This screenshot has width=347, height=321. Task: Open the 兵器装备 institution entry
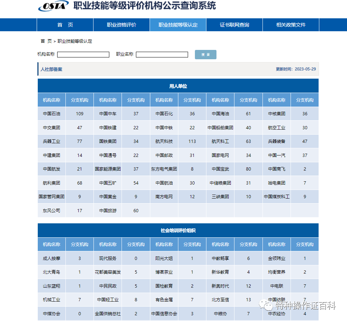277,141
